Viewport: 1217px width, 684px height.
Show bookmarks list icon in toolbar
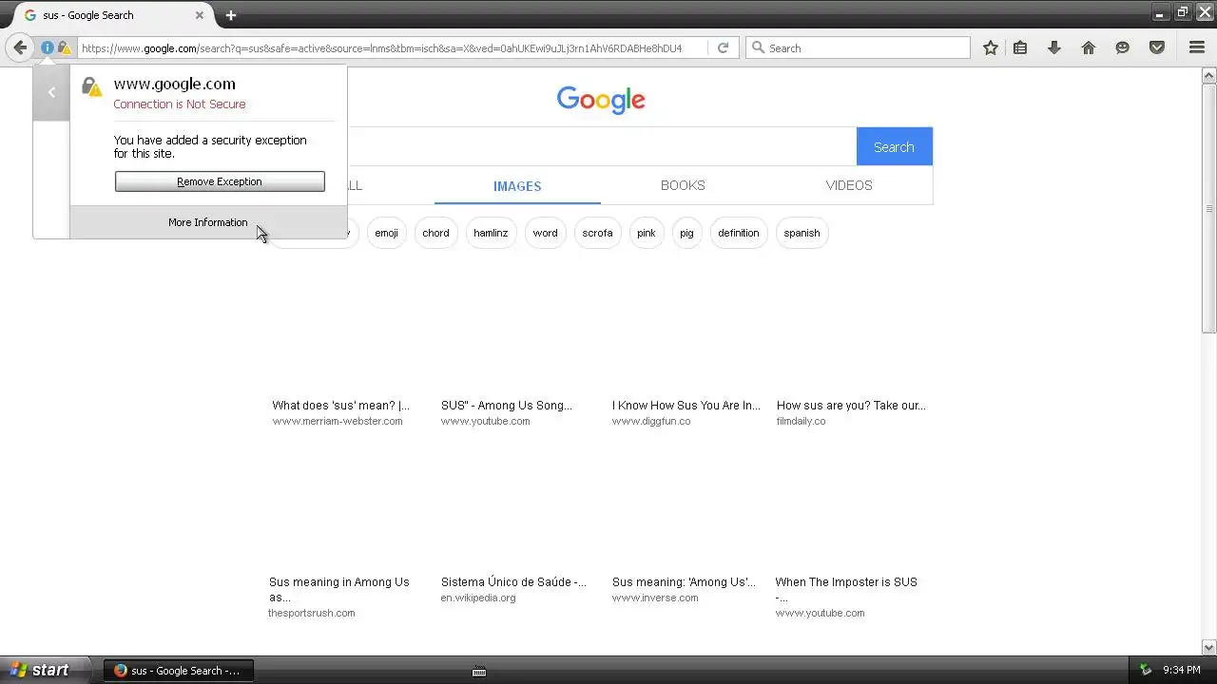pyautogui.click(x=1020, y=47)
